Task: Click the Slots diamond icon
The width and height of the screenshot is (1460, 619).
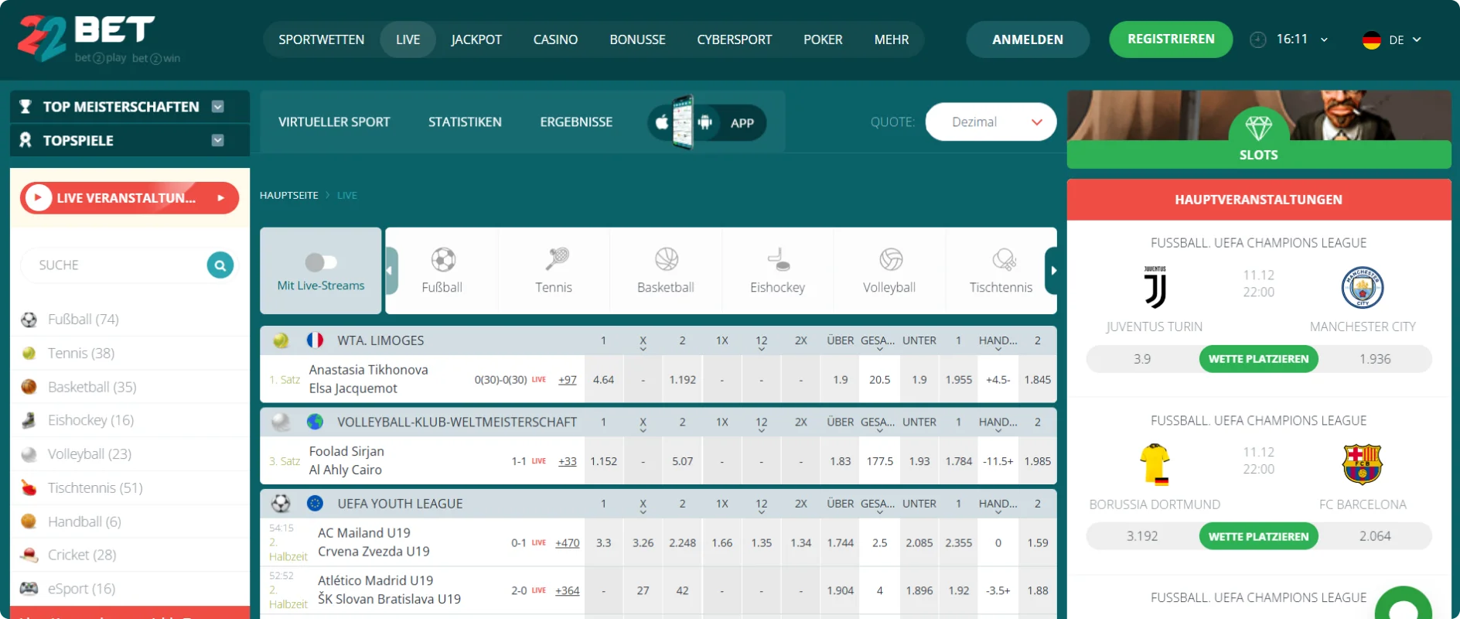Action: (x=1258, y=127)
